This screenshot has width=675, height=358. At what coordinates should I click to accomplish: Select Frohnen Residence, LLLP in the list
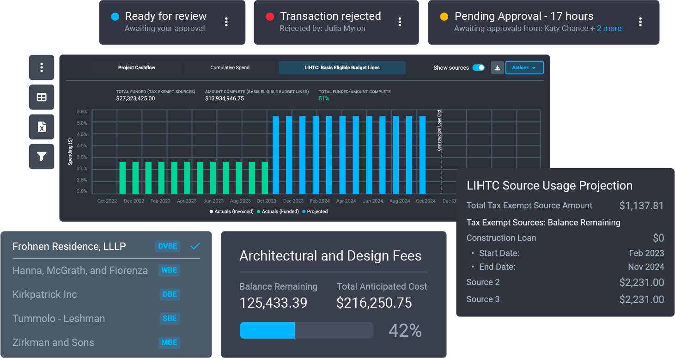(x=69, y=246)
